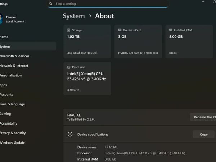
Task: Collapse the Device specifications section
Action: tap(144, 134)
